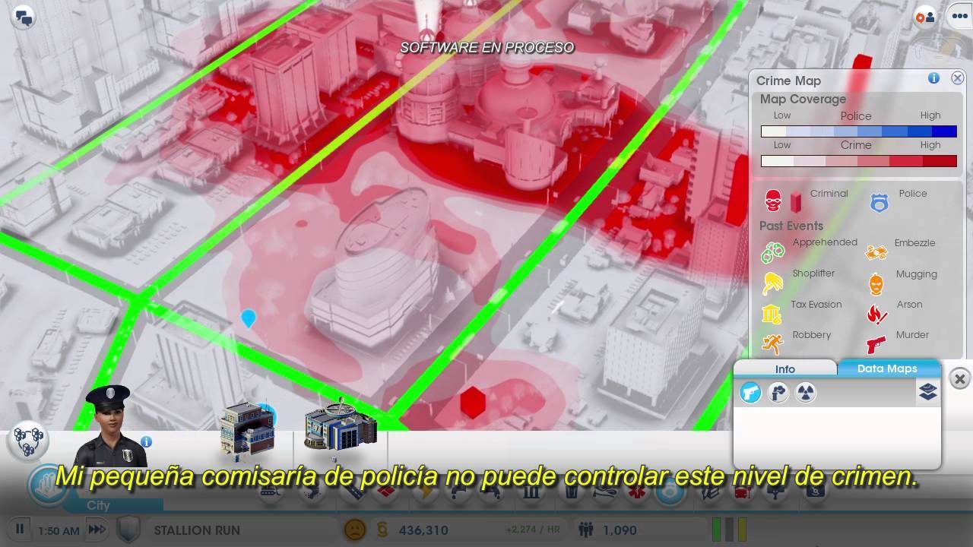Toggle the air pollution data map
Viewport: 973px width, 547px height.
[778, 392]
